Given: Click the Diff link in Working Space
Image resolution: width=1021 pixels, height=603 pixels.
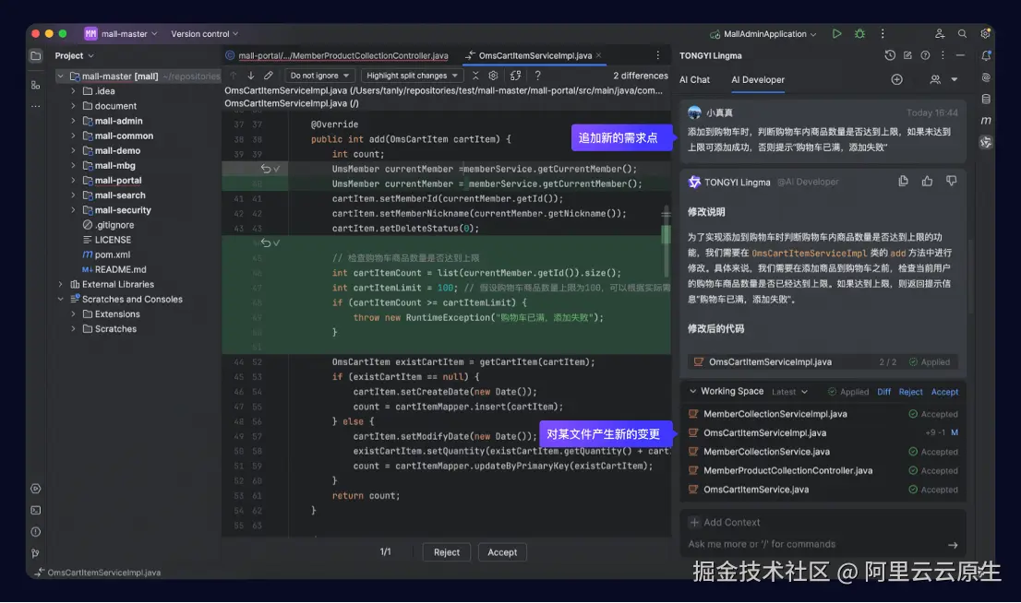Looking at the screenshot, I should (x=883, y=392).
